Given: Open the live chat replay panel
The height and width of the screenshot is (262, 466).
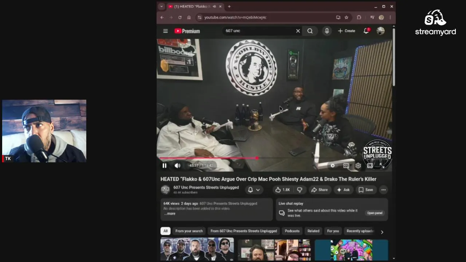Looking at the screenshot, I should click(375, 213).
